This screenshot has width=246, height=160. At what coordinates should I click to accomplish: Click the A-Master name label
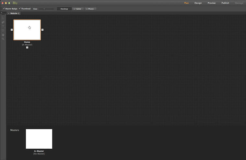pyautogui.click(x=39, y=151)
